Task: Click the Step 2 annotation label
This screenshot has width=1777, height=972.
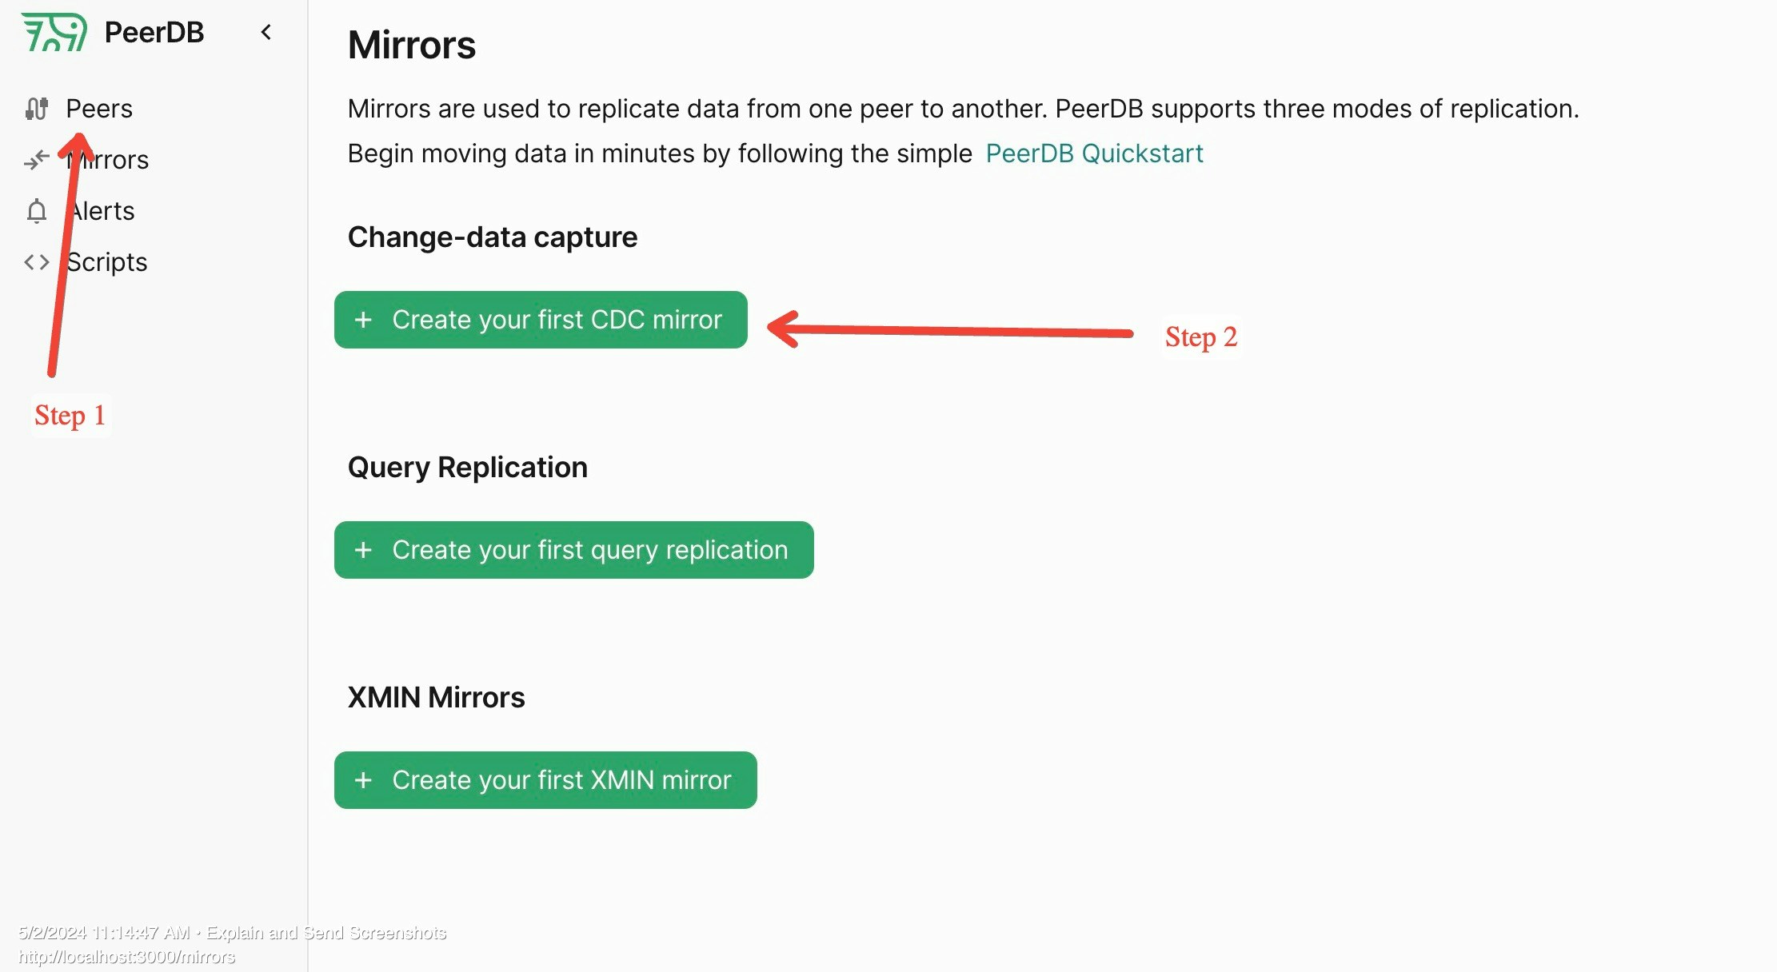Action: (1201, 337)
